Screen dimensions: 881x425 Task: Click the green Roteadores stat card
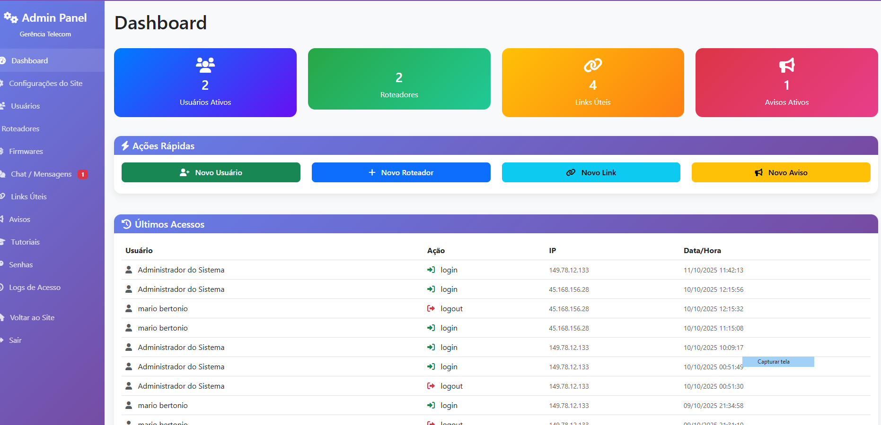click(x=399, y=79)
